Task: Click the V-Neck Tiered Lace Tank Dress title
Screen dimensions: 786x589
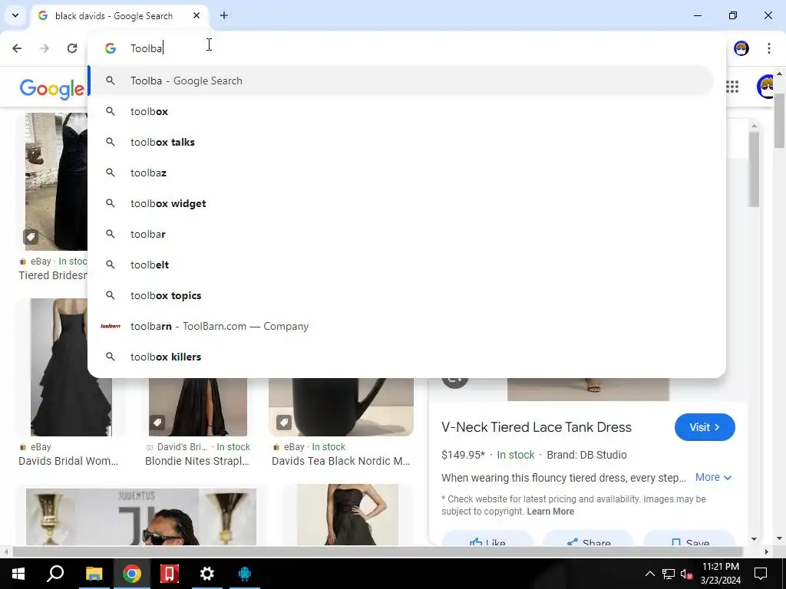Action: tap(537, 427)
